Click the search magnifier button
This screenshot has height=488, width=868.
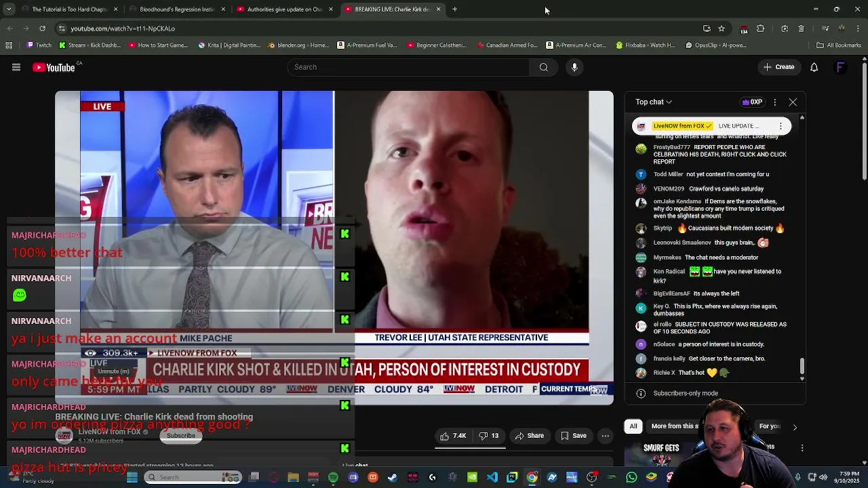point(543,67)
